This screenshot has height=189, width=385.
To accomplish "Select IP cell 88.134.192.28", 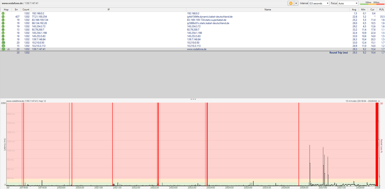I will coord(39,23).
